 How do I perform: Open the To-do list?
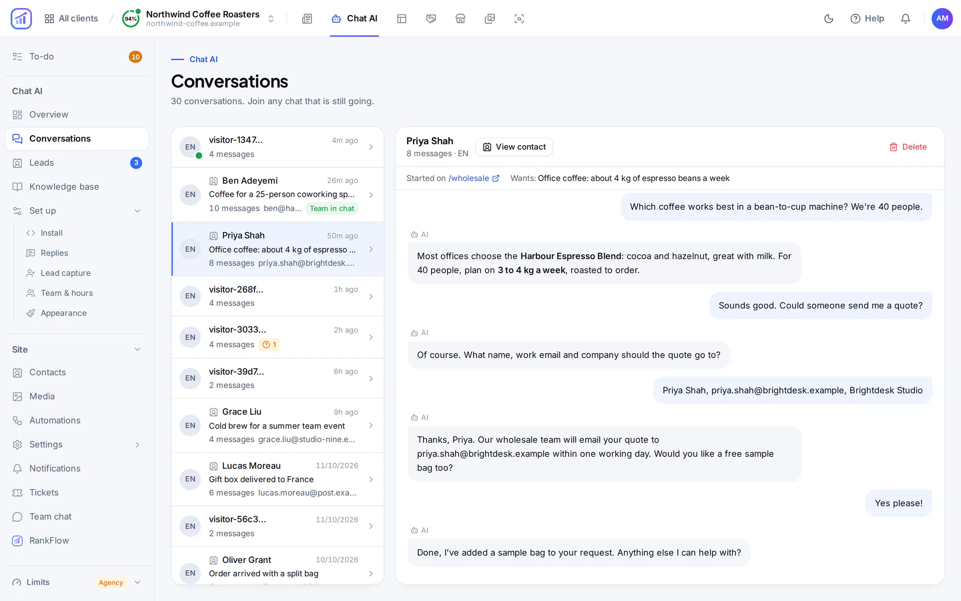pyautogui.click(x=77, y=57)
